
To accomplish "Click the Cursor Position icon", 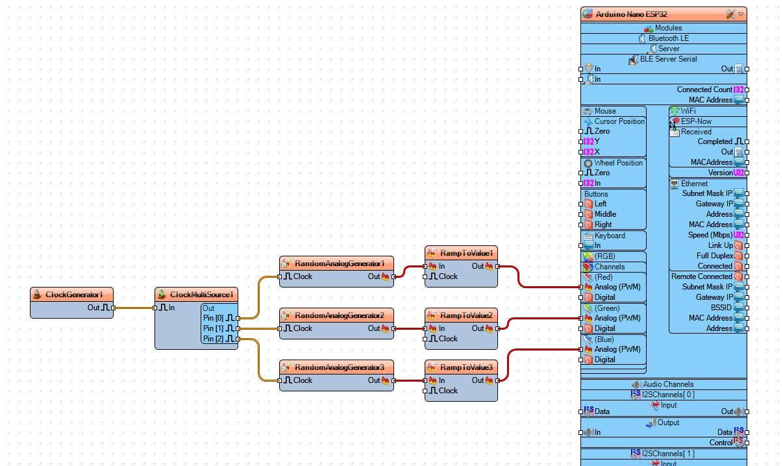I will coord(589,121).
